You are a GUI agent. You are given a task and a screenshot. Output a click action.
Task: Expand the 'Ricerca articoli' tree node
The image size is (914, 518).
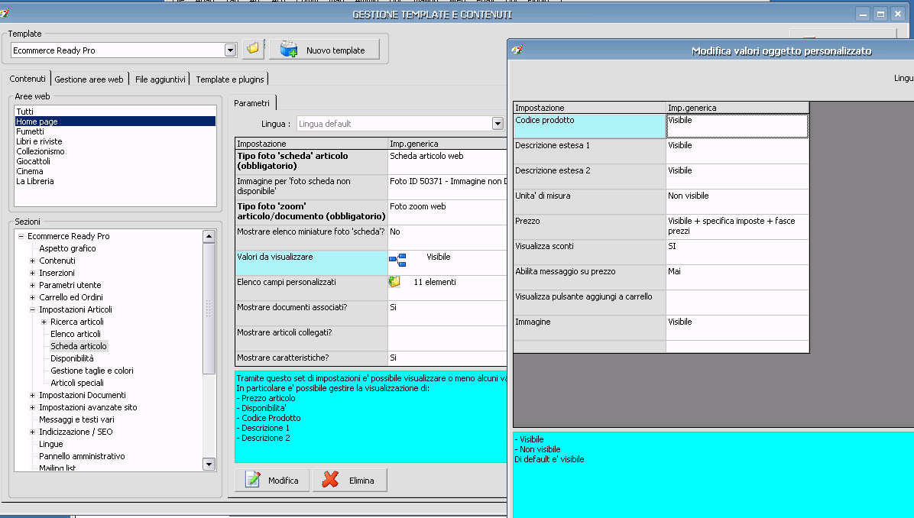tap(44, 322)
